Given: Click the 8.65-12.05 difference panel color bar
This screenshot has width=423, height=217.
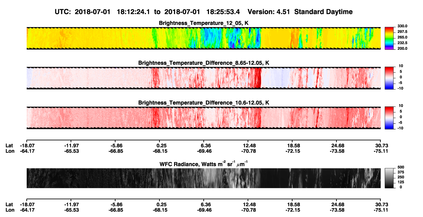Looking at the screenshot, I should click(x=389, y=78).
